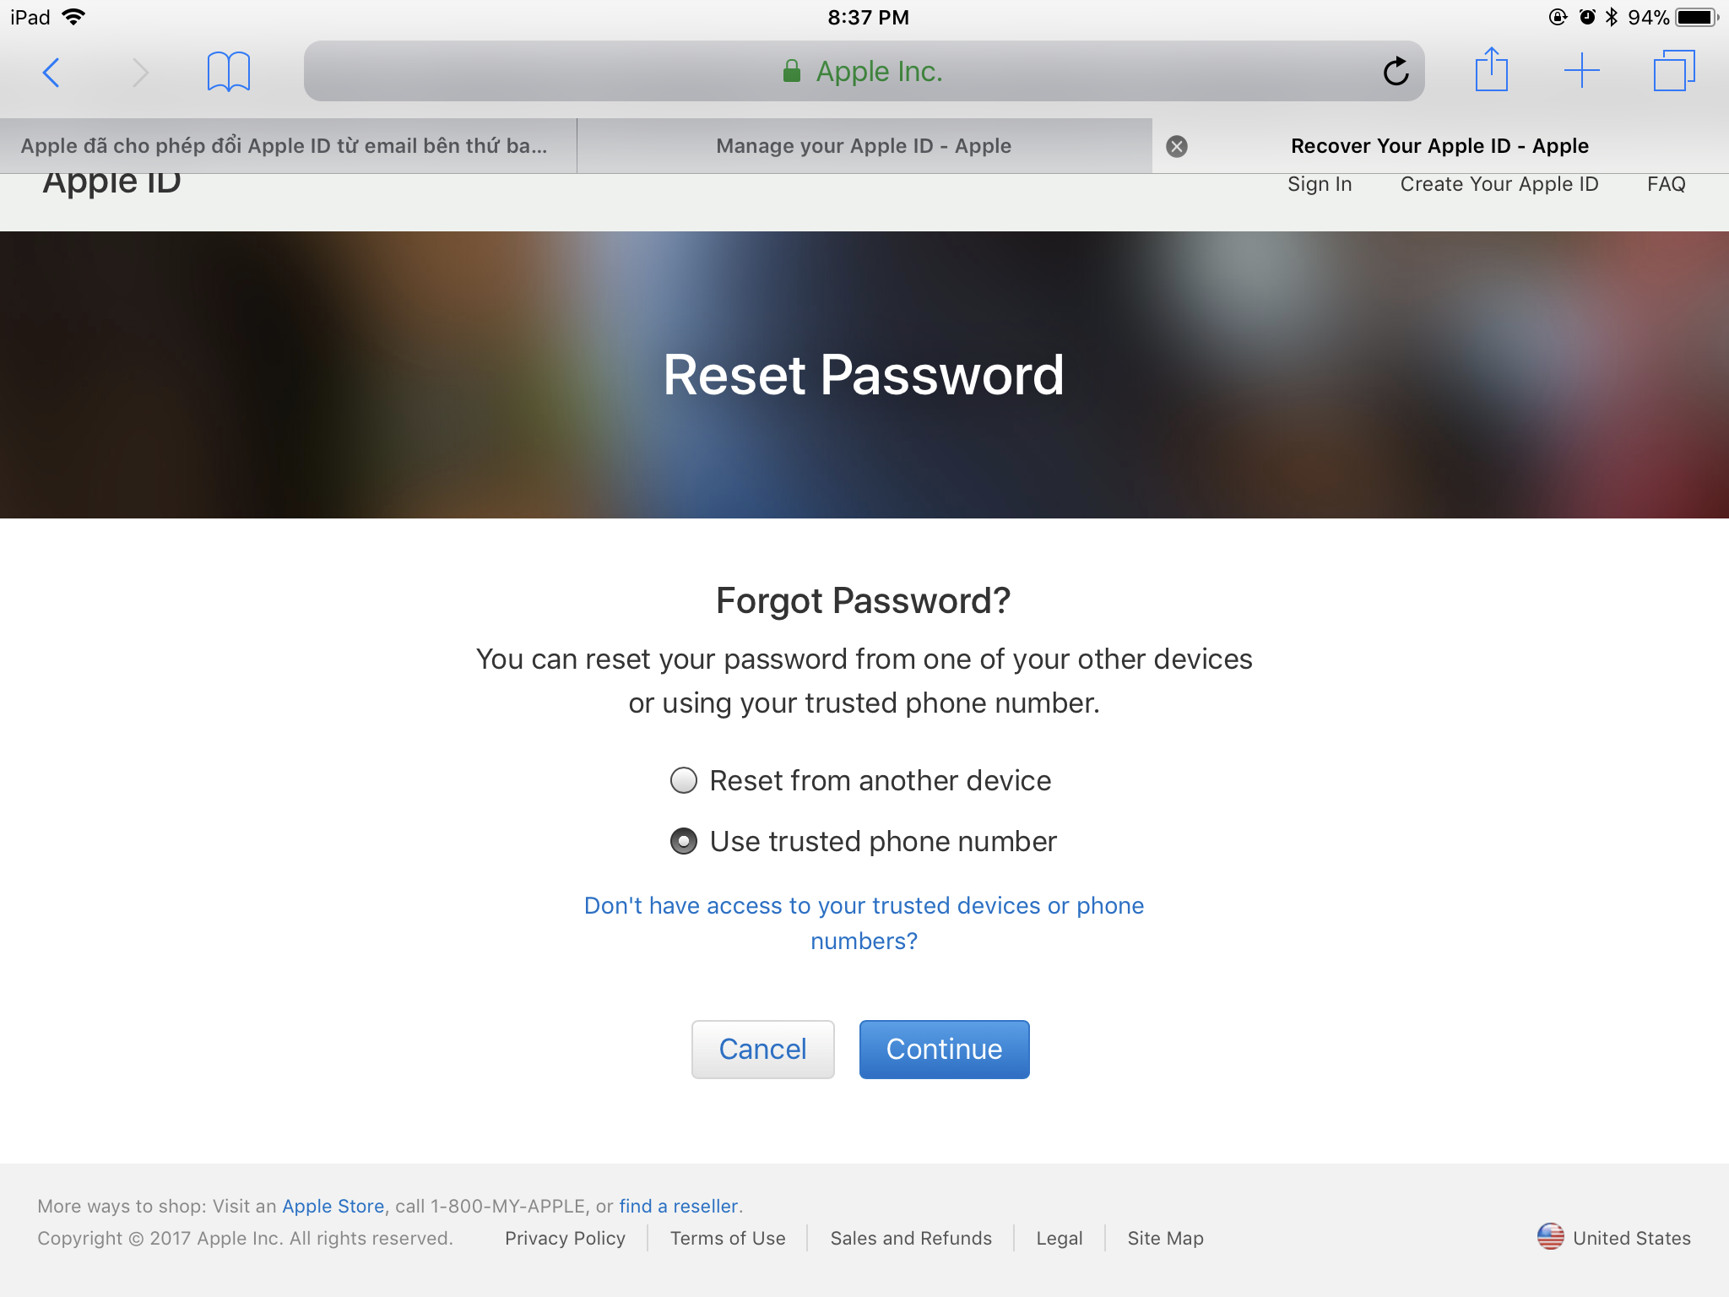This screenshot has width=1729, height=1297.
Task: Add a new tab with the plus icon
Action: pyautogui.click(x=1581, y=71)
